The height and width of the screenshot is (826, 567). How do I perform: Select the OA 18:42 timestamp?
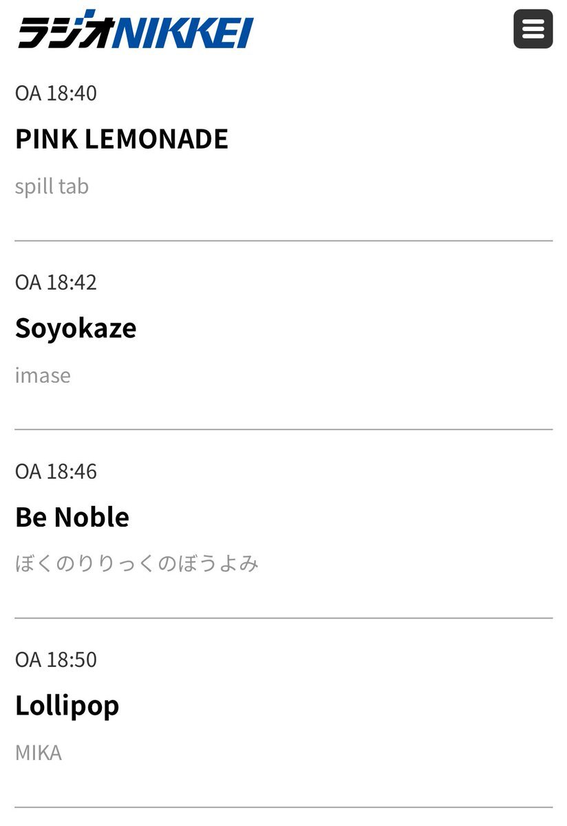[56, 282]
